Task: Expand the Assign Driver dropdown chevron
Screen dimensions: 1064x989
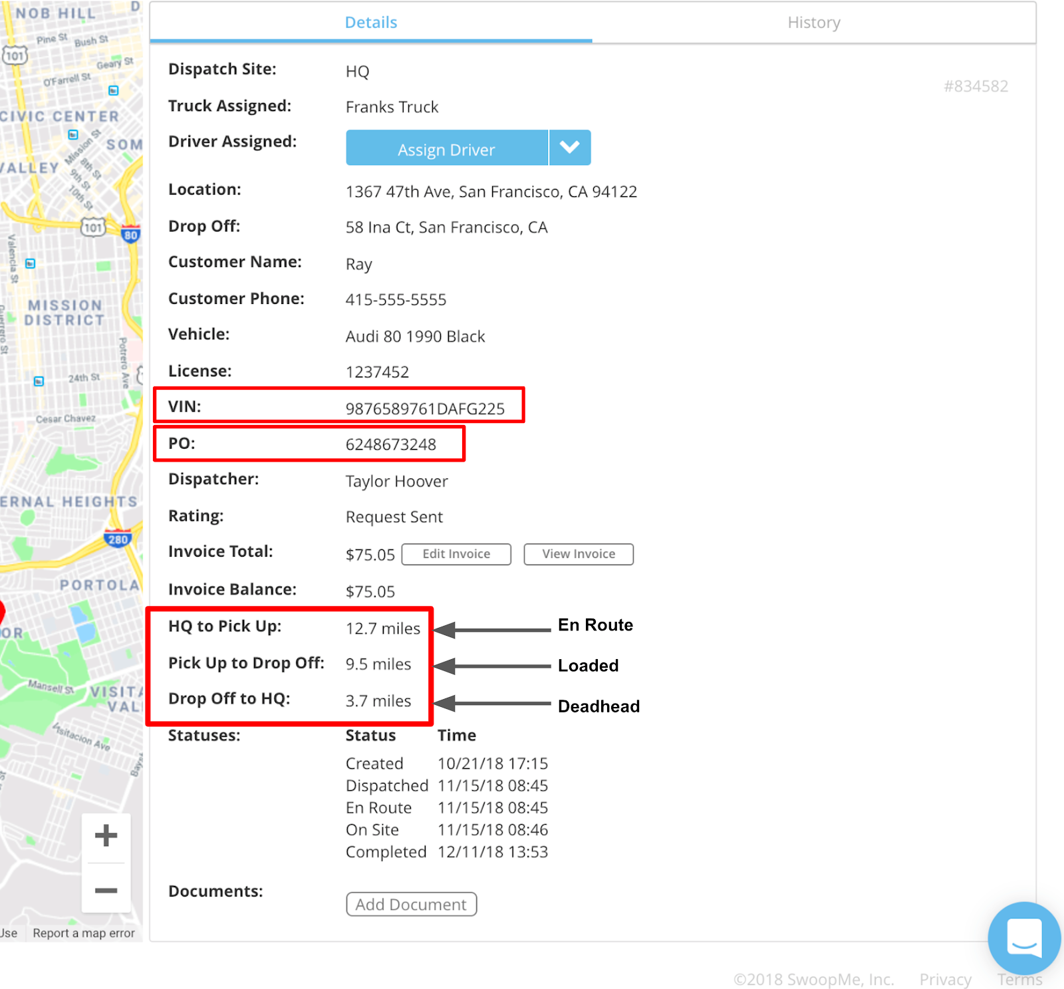Action: click(x=569, y=148)
